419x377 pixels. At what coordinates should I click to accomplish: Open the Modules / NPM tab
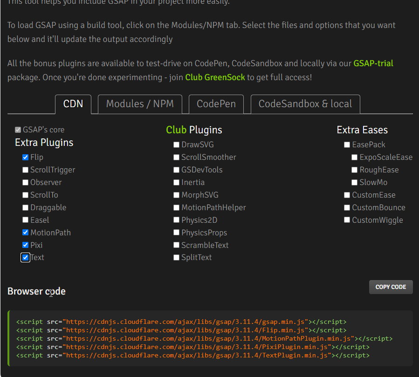pyautogui.click(x=140, y=104)
